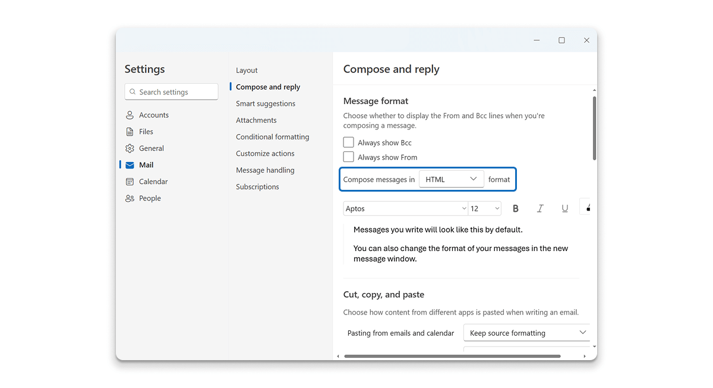Toggle bold formatting in the message editor
The height and width of the screenshot is (388, 713).
tap(515, 208)
